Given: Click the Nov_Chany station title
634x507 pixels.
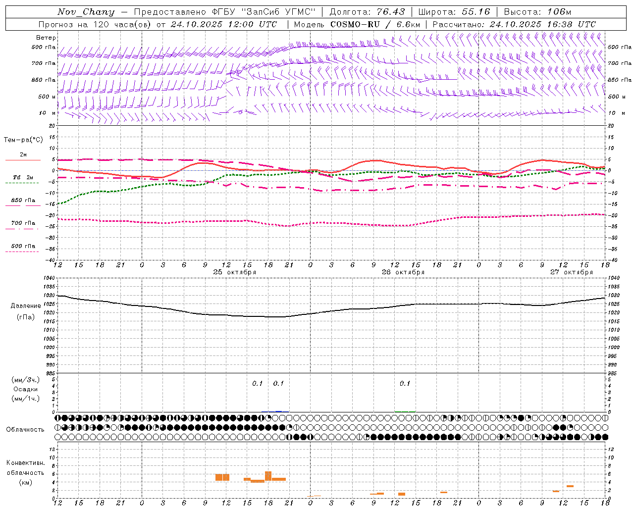Looking at the screenshot, I should pos(86,11).
